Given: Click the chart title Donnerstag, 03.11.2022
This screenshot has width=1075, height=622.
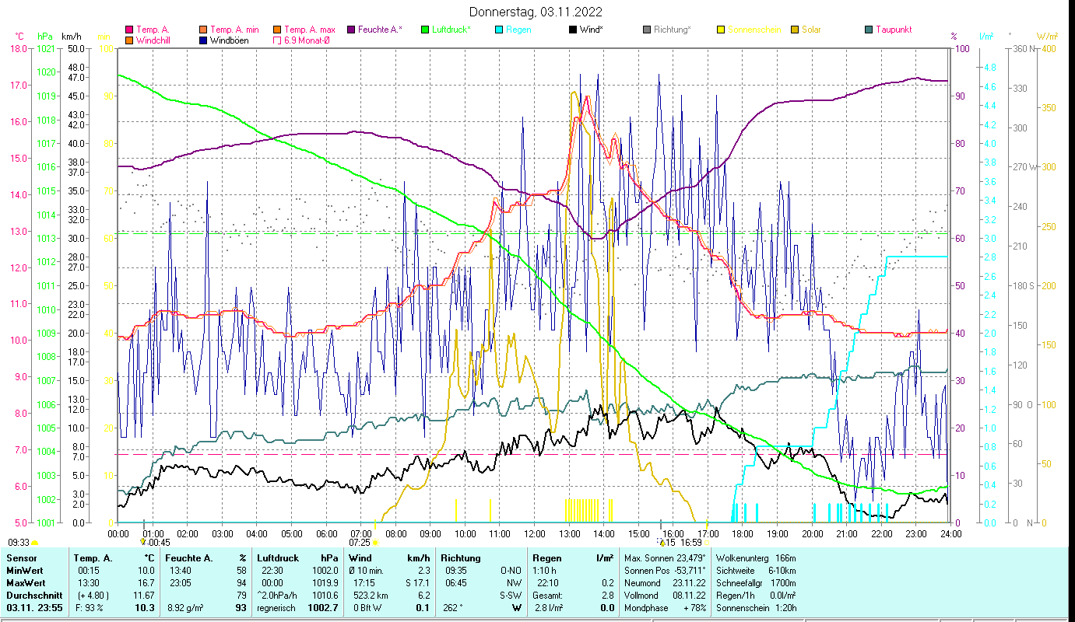Looking at the screenshot, I should pyautogui.click(x=536, y=12).
